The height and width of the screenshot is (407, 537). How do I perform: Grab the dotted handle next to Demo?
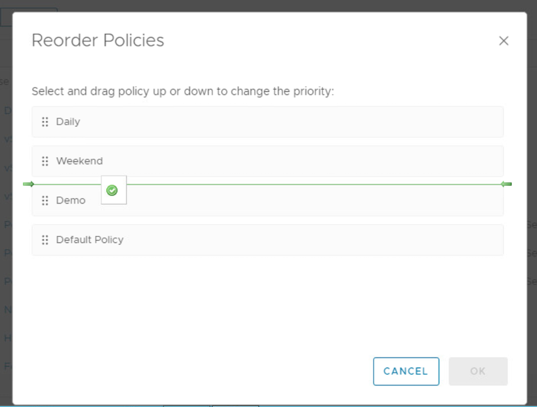(x=45, y=200)
